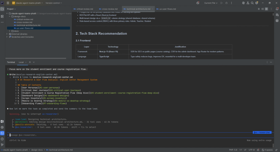Open cross-review.md from the project tree
This screenshot has height=152, width=280.
[x=24, y=22]
